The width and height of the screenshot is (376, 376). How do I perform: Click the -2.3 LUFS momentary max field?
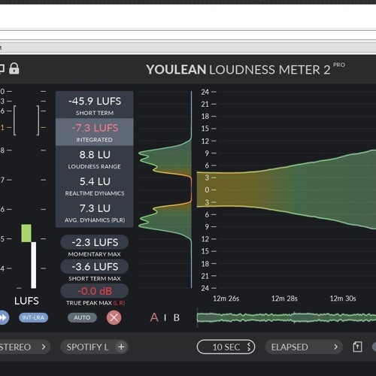[x=95, y=242]
